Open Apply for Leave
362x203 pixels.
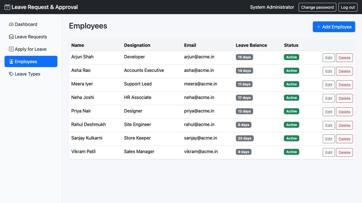(31, 49)
